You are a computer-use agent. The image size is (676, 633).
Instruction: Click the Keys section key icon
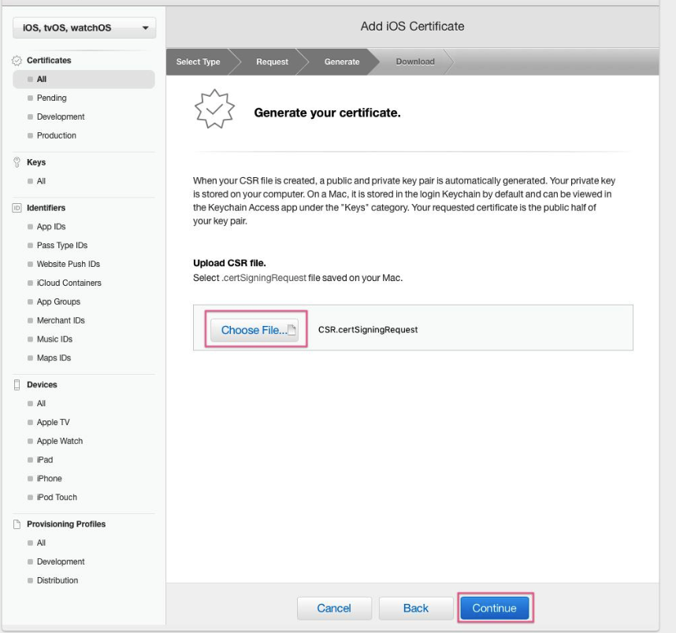[17, 162]
